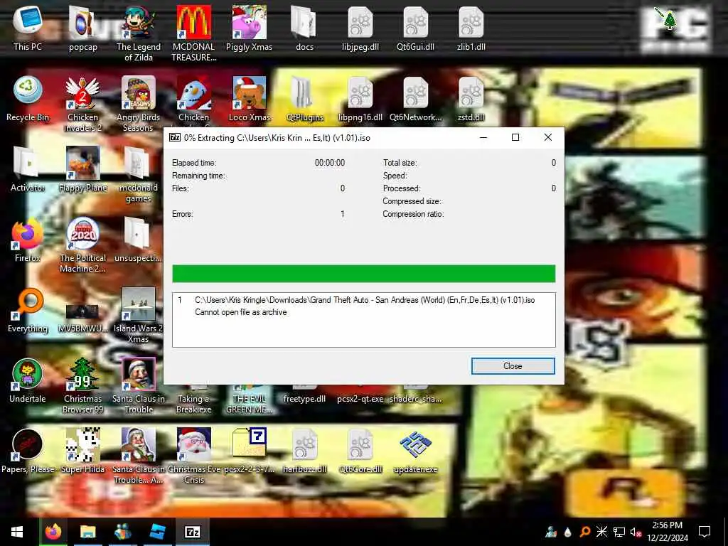Open the Windows Start menu
The image size is (728, 546).
tap(17, 532)
